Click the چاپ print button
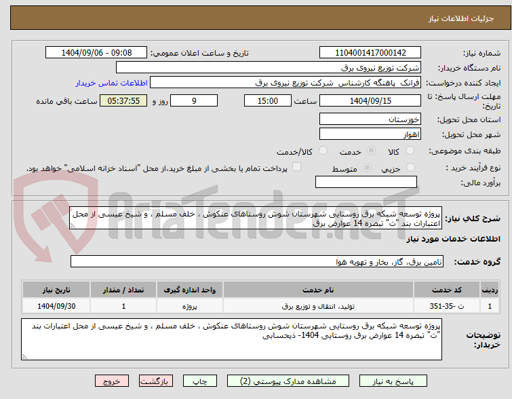The width and height of the screenshot is (512, 399). [200, 381]
